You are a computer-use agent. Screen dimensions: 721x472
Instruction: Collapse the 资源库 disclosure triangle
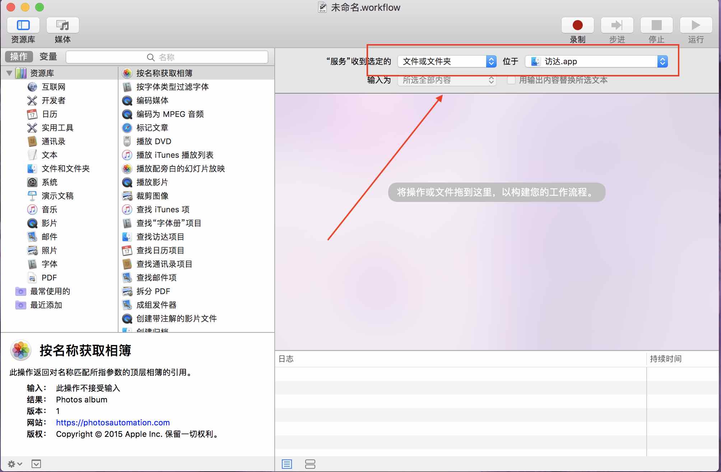tap(9, 73)
